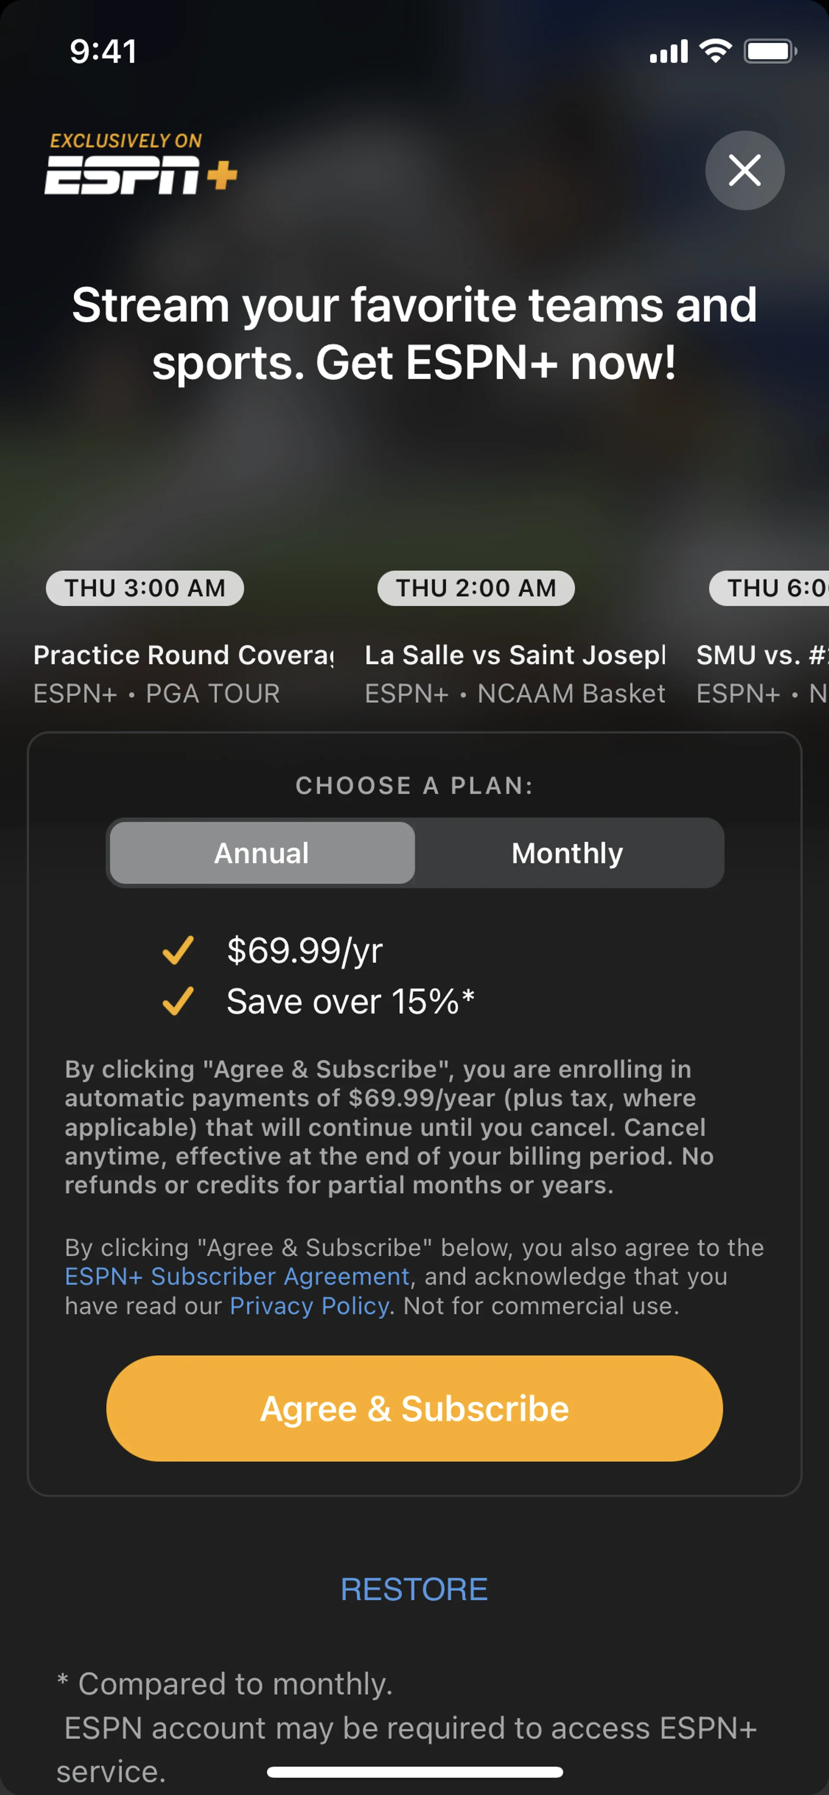
Task: Tap the Wi-Fi status icon
Action: pos(715,51)
